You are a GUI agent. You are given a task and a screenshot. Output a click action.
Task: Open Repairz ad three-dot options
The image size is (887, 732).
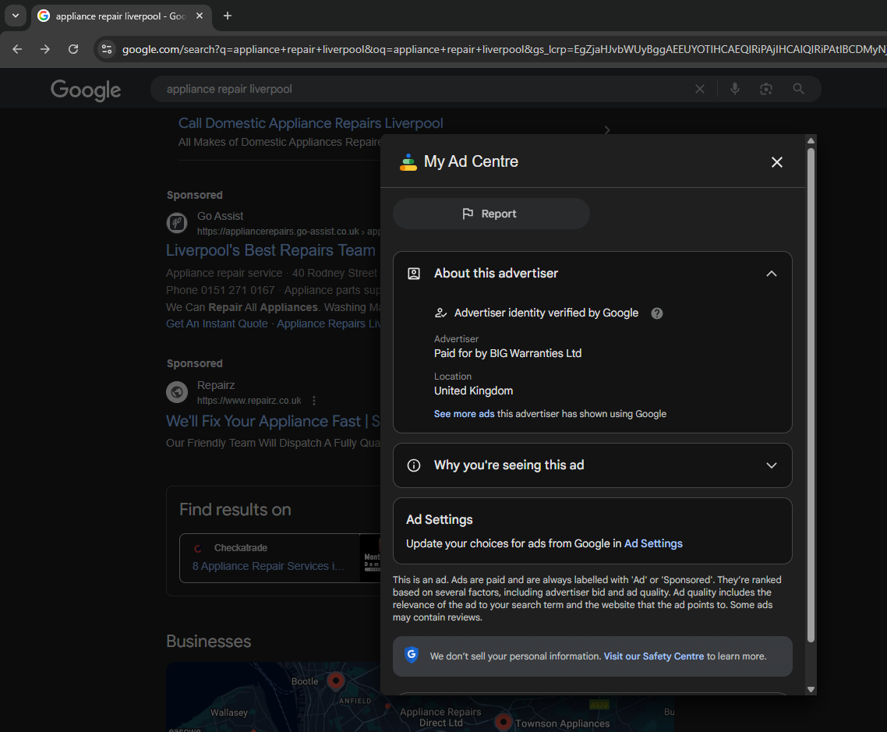click(x=314, y=401)
